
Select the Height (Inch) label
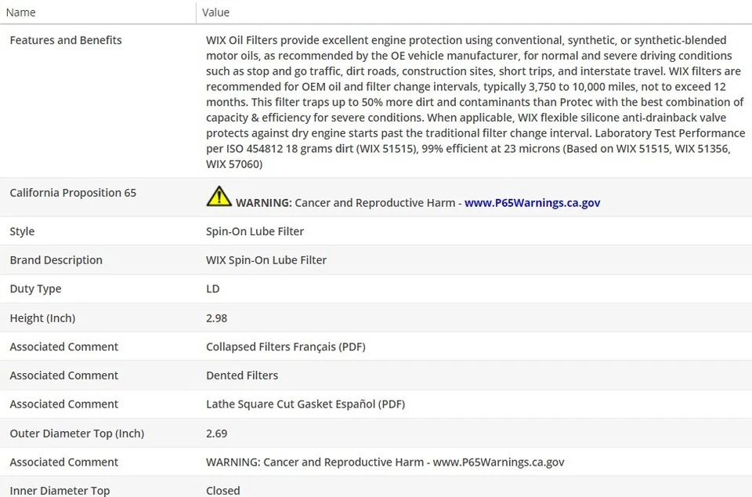coord(42,318)
